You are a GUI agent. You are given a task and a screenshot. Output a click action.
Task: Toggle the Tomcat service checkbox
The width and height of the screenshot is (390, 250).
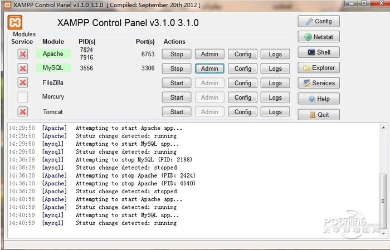[x=23, y=111]
